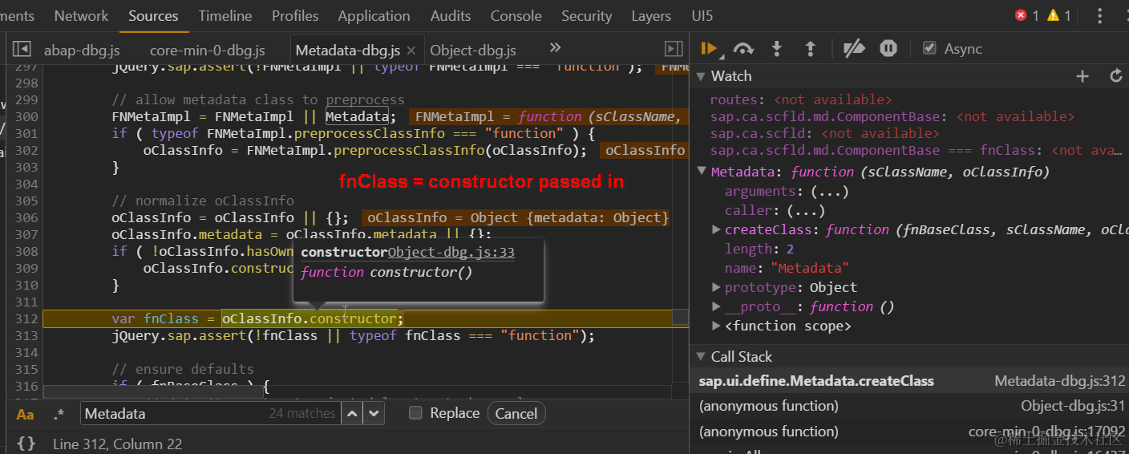Open the Object-dbg.js file tab
1129x454 pixels.
click(473, 50)
